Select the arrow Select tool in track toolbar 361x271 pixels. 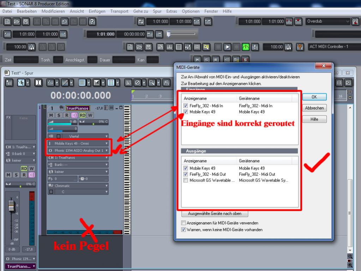21,82
